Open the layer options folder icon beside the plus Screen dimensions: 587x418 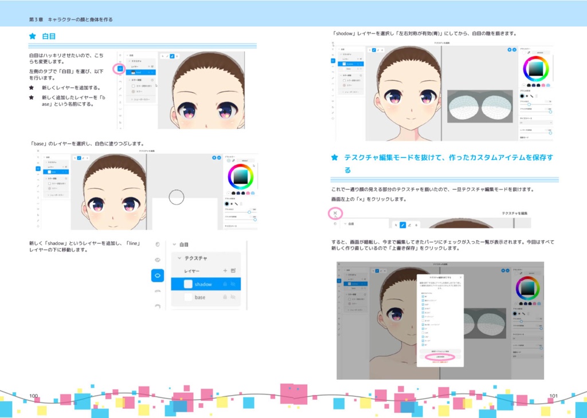pyautogui.click(x=233, y=270)
